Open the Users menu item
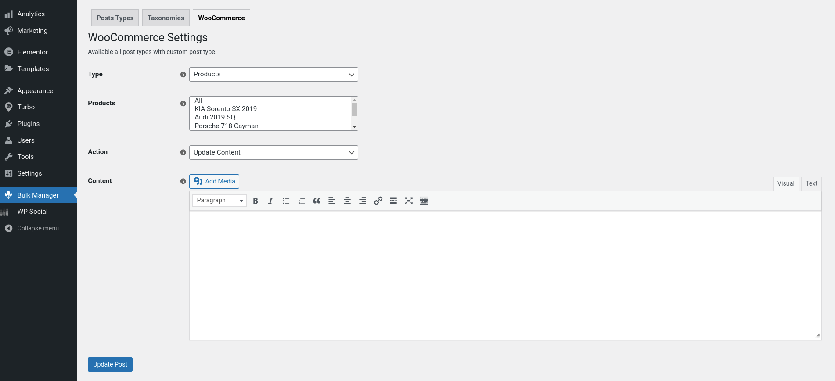This screenshot has height=381, width=835. tap(39, 140)
